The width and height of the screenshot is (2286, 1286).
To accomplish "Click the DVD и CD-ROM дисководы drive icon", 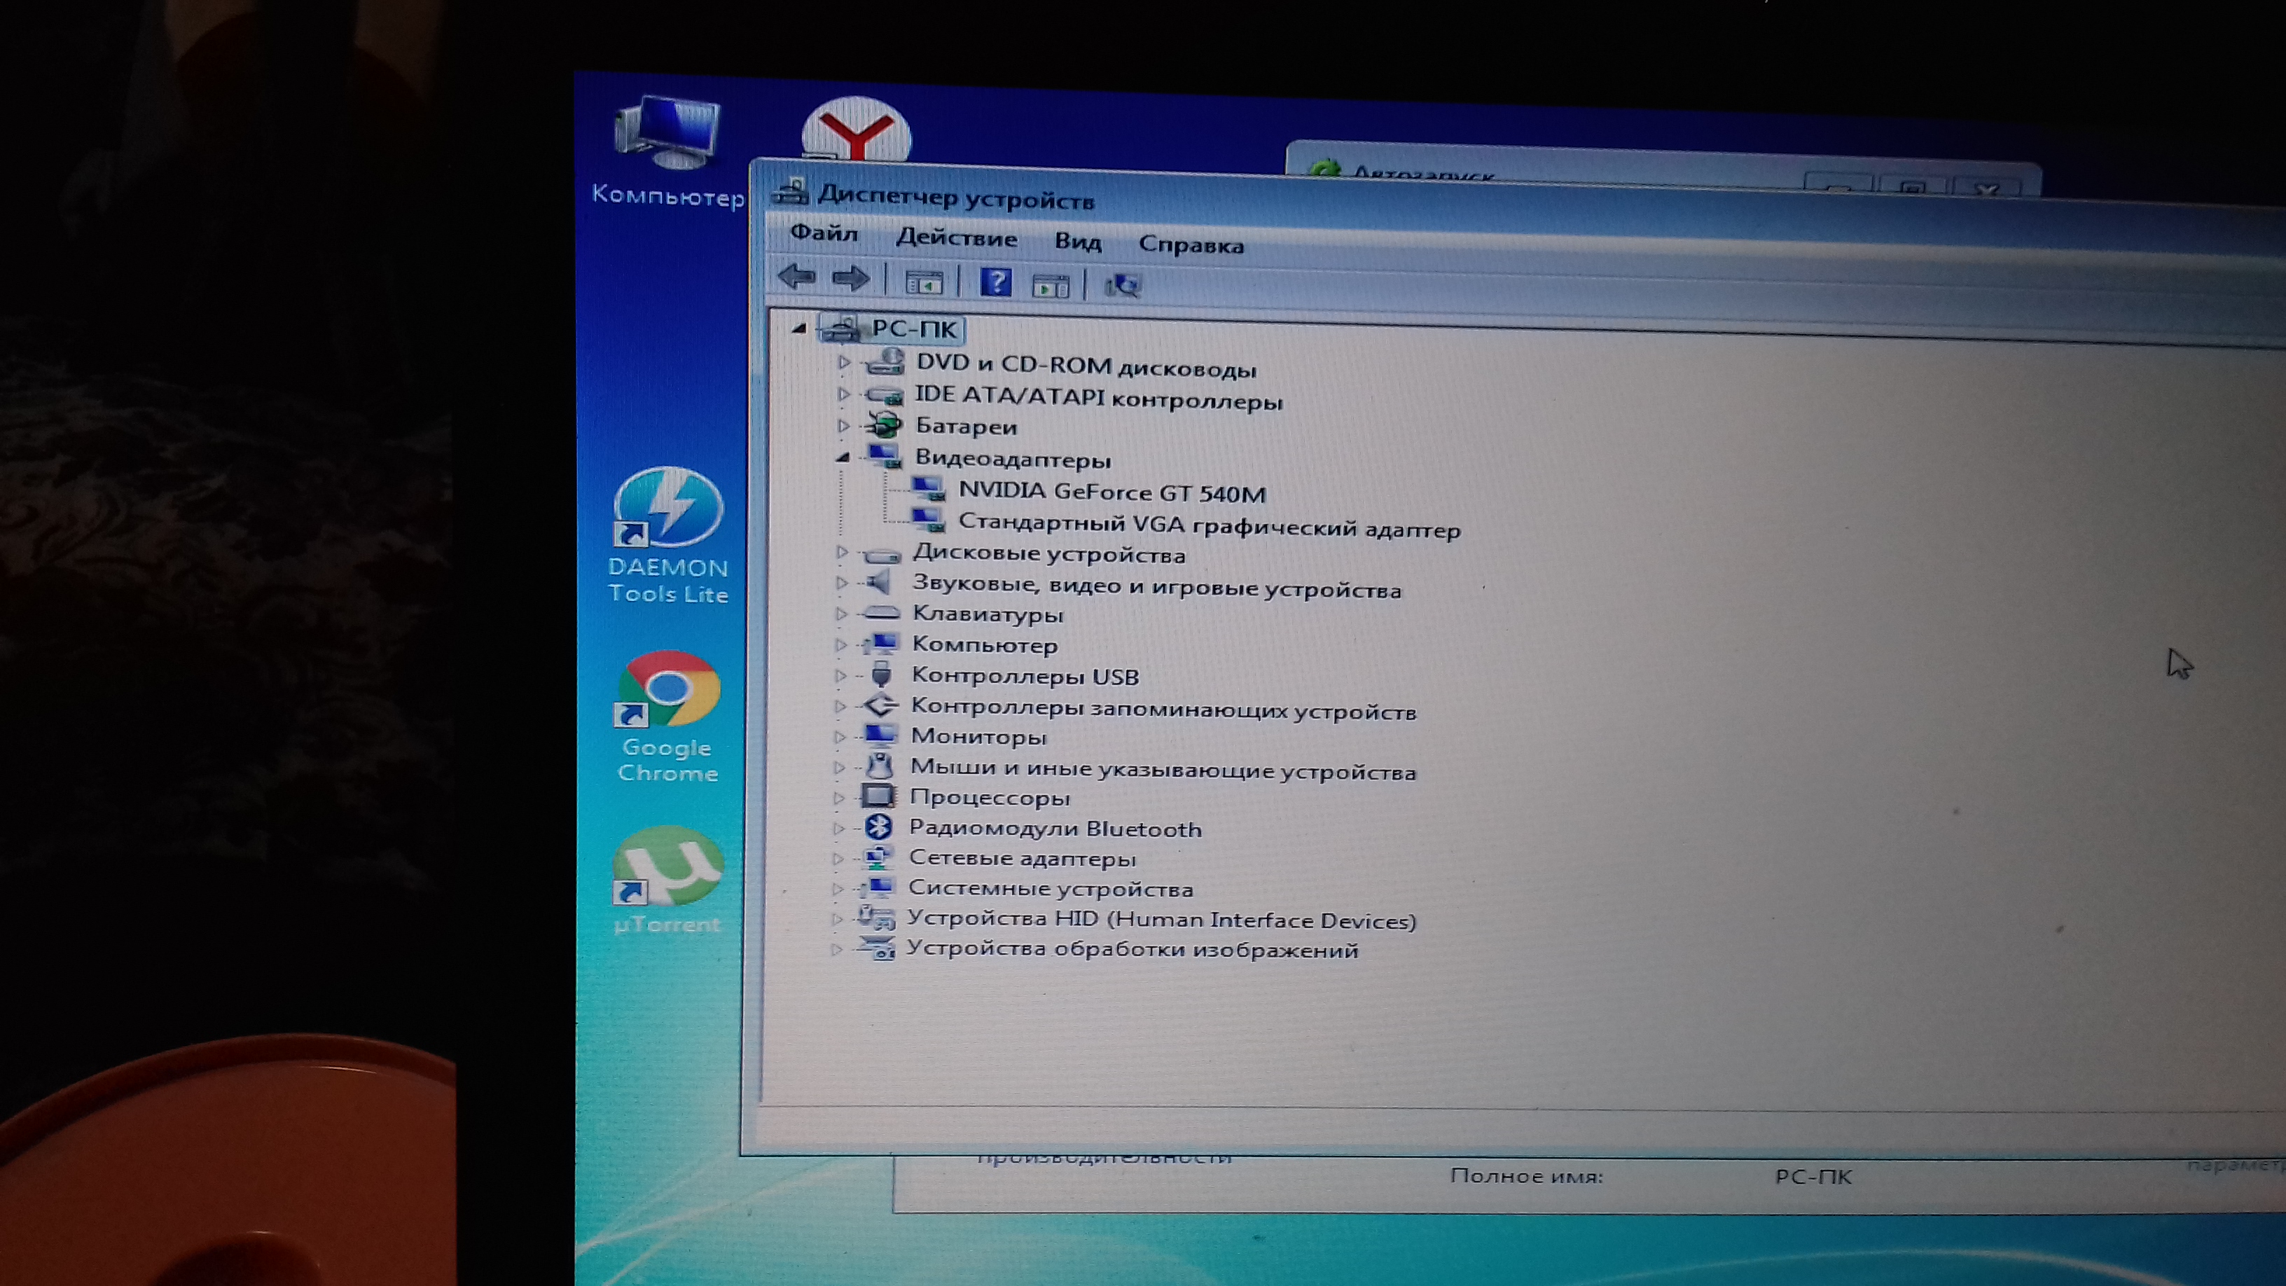I will click(x=885, y=362).
